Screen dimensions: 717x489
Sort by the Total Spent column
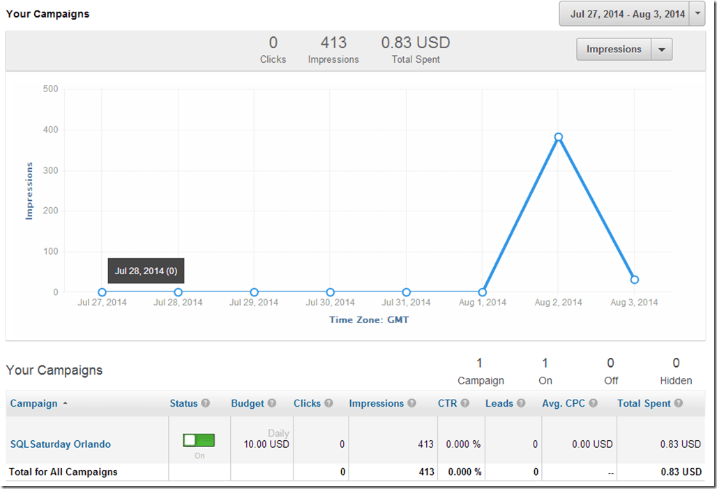click(644, 403)
